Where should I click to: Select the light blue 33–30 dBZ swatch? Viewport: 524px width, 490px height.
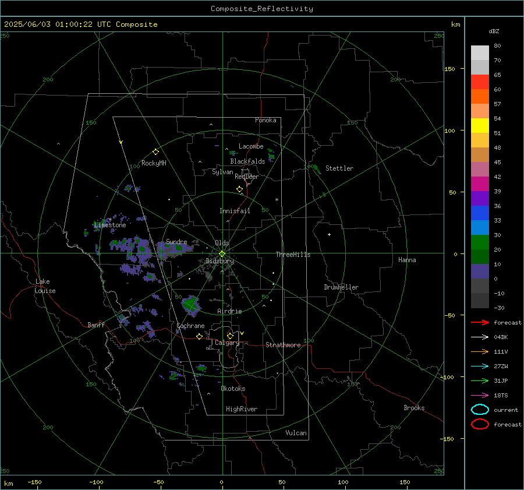click(480, 228)
